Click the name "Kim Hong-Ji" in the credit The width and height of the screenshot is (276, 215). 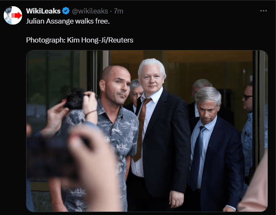pos(83,40)
